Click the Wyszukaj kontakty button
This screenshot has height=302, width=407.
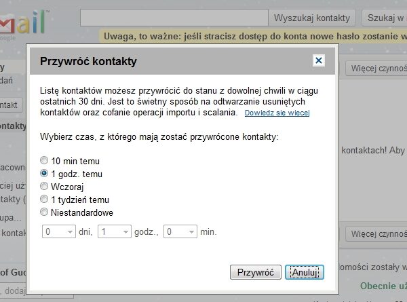point(312,18)
